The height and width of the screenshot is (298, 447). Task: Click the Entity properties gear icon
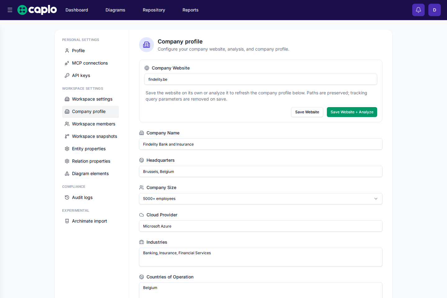(67, 149)
